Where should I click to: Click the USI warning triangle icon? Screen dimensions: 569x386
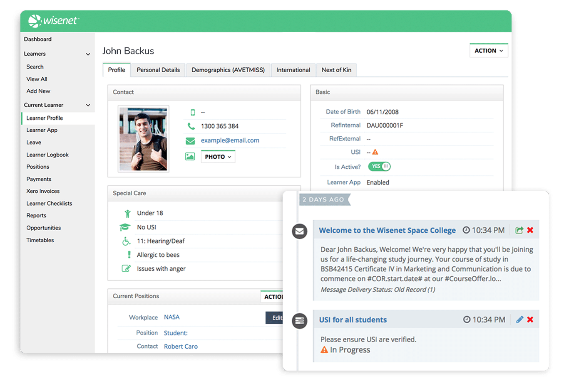[375, 152]
